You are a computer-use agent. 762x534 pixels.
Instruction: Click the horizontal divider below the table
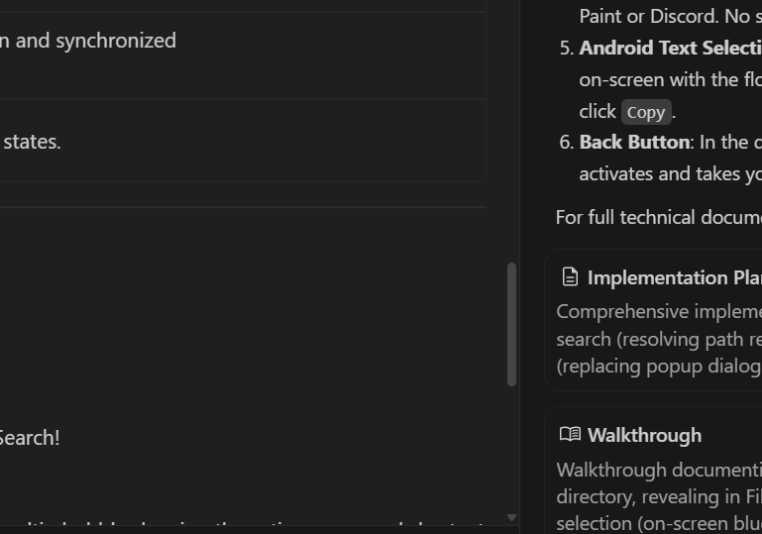tap(243, 207)
